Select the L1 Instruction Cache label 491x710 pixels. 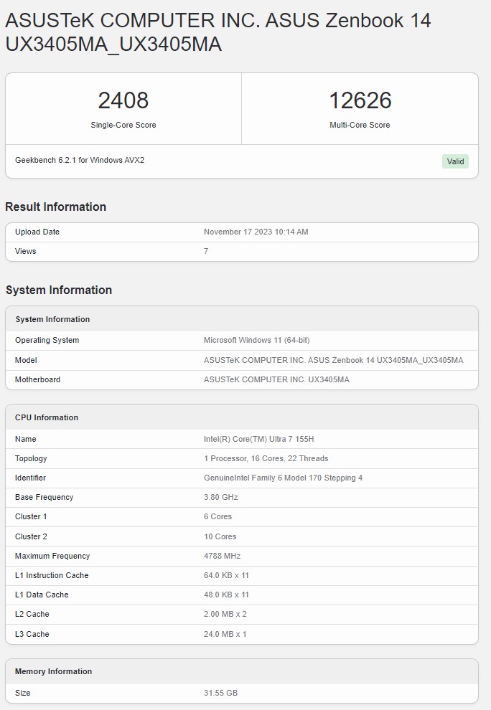(52, 576)
